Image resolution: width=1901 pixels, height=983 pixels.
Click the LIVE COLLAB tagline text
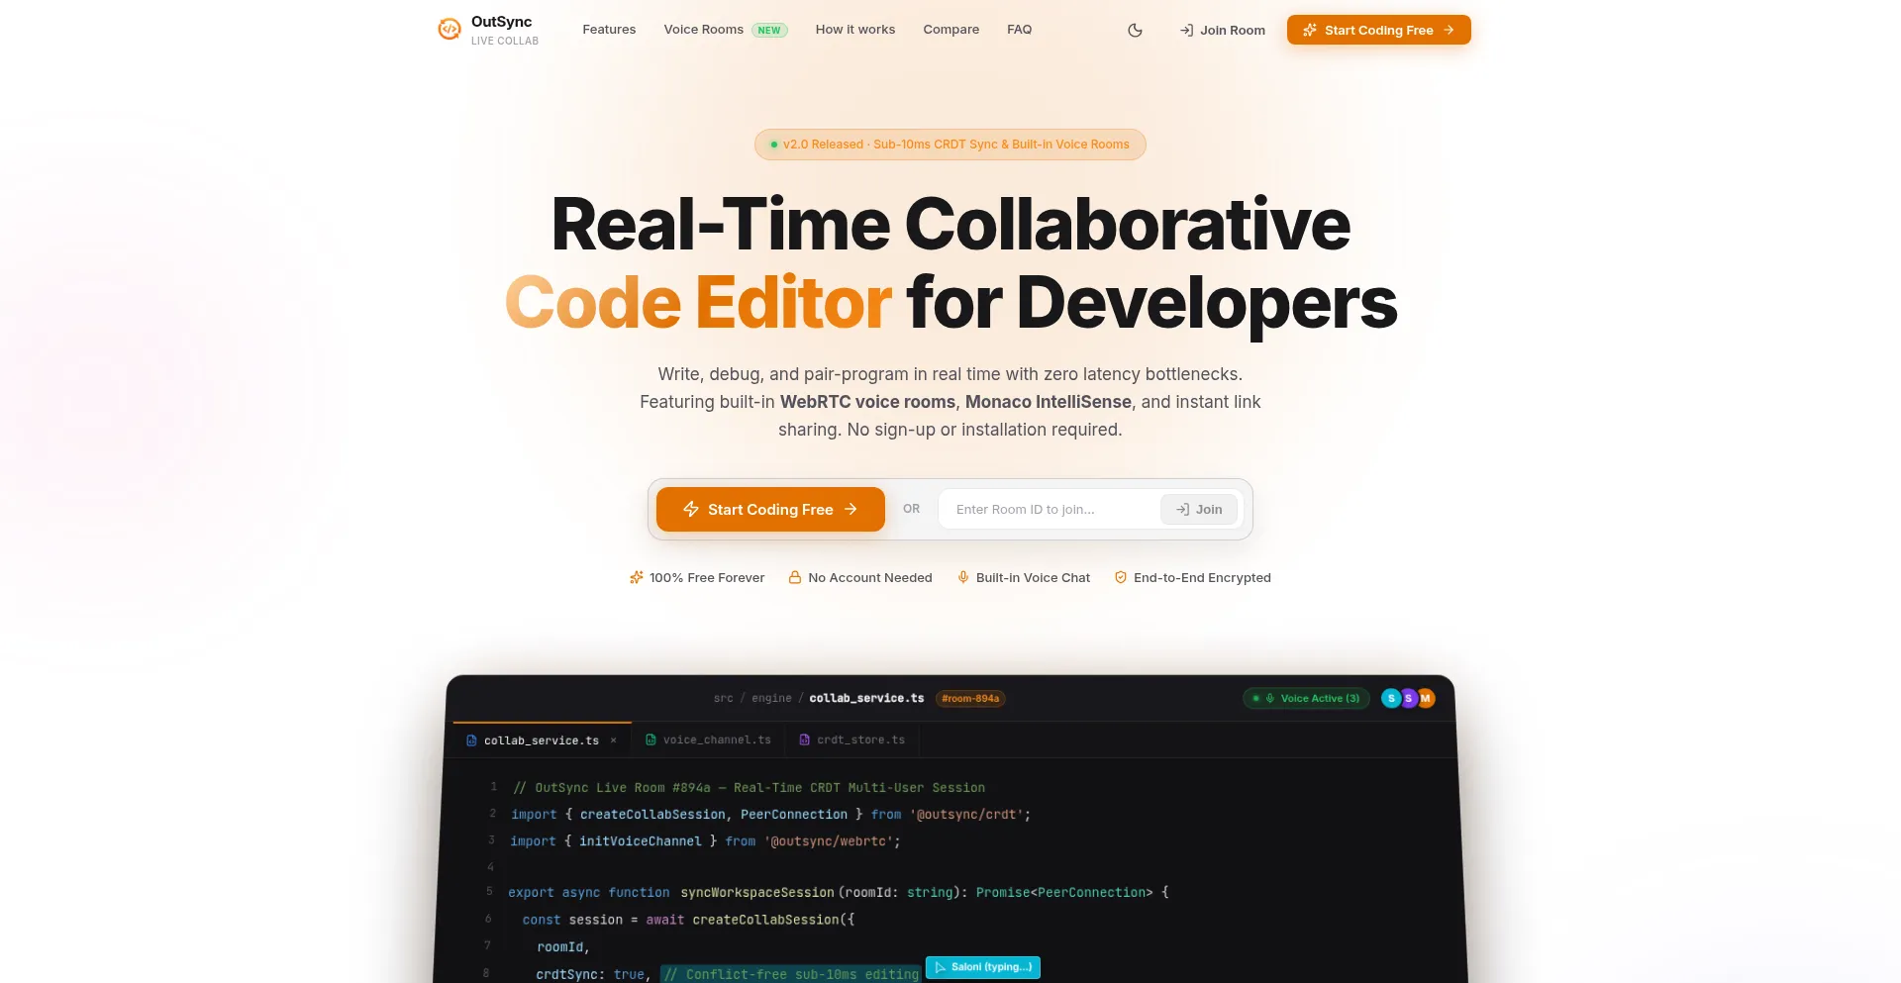point(505,41)
